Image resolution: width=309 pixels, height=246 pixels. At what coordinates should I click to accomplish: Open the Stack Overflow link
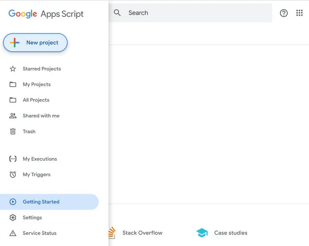click(x=143, y=233)
